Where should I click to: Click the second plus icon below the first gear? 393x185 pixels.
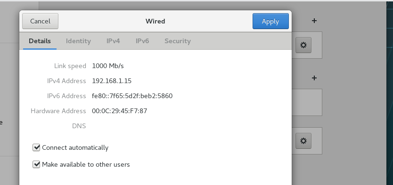tap(314, 78)
